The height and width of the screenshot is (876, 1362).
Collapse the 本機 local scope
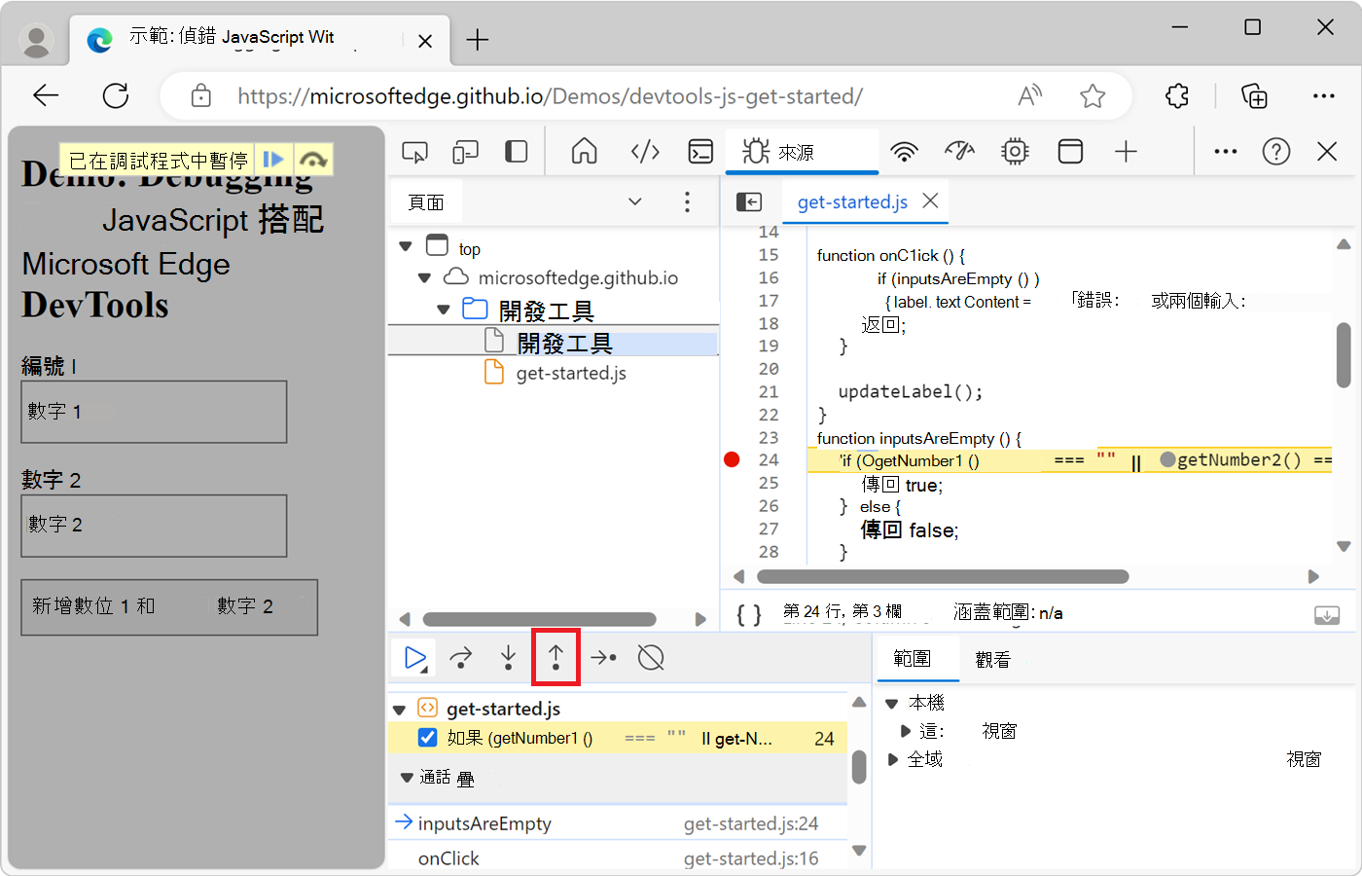pos(891,703)
